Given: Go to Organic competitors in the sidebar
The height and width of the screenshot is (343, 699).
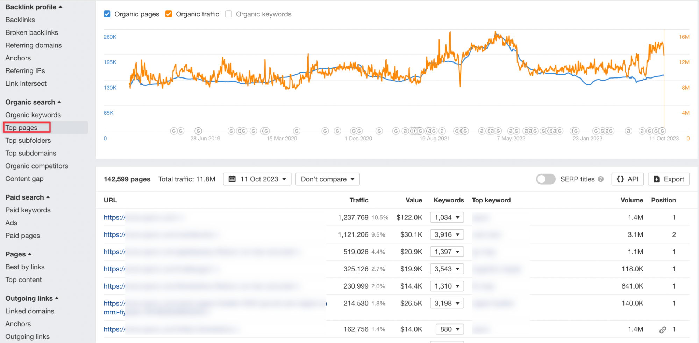Looking at the screenshot, I should click(x=37, y=166).
